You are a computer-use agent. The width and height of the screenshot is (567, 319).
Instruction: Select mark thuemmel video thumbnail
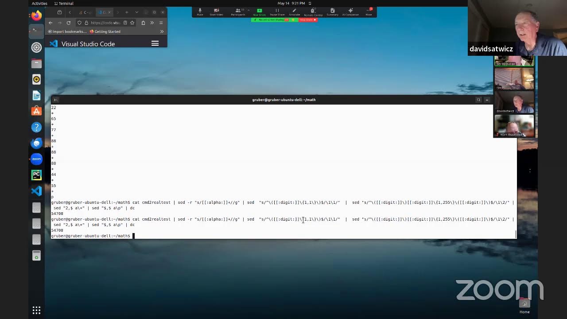[514, 125]
